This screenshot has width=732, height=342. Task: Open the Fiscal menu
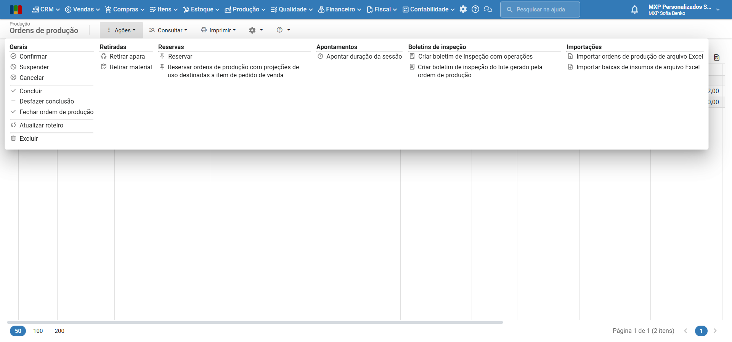click(382, 10)
